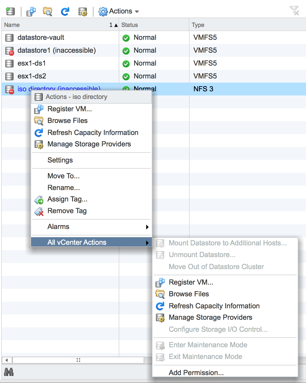Choose Add Permission... in submenu

(225, 373)
